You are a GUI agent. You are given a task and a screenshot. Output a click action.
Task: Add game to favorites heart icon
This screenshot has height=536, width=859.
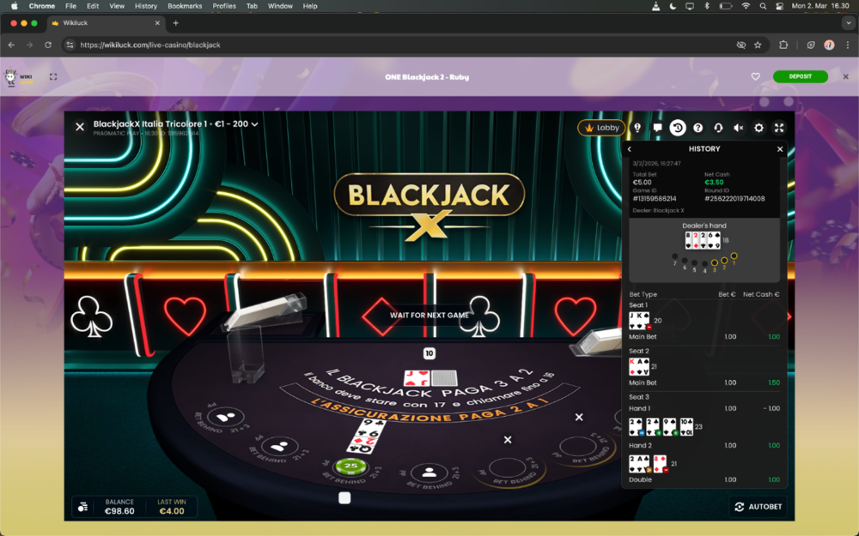[x=756, y=76]
